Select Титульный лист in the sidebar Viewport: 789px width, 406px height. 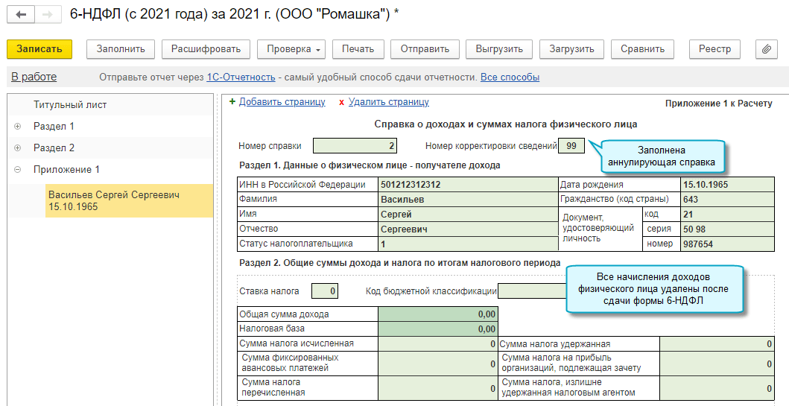[x=70, y=105]
